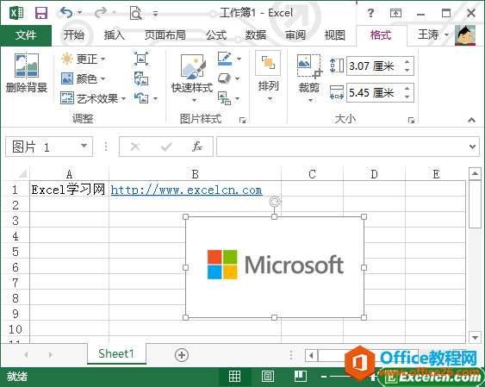Open the Customize Quick Access Toolbar menu
Screen dimensions: 485x387
(x=155, y=14)
